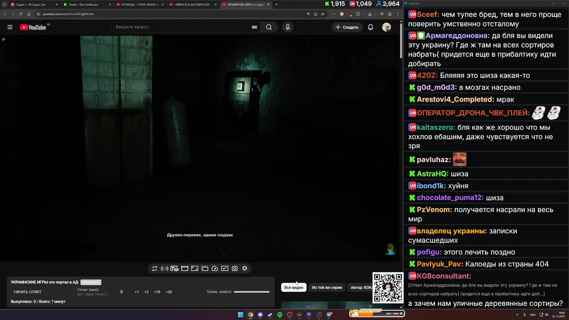The image size is (569, 320).
Task: Add +10 minutes to split
Action: 157,292
